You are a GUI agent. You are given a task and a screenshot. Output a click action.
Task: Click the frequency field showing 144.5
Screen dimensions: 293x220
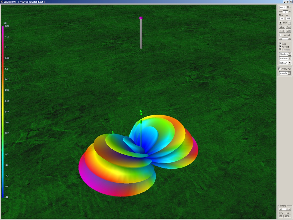click(282, 7)
